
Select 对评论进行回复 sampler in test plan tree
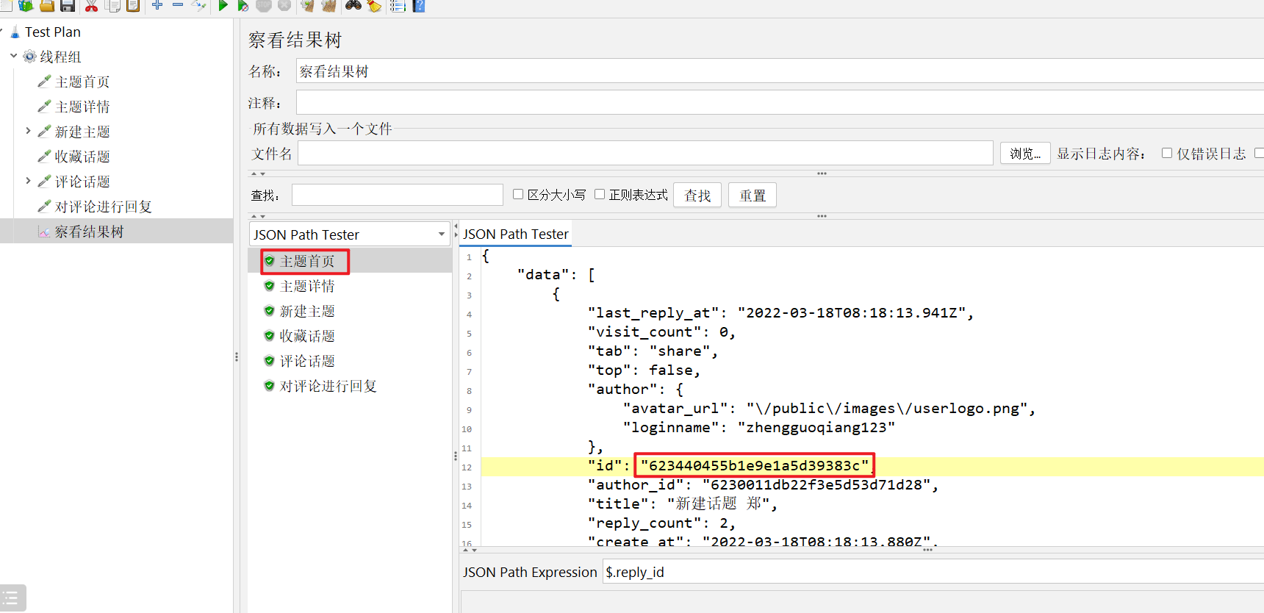[x=104, y=207]
